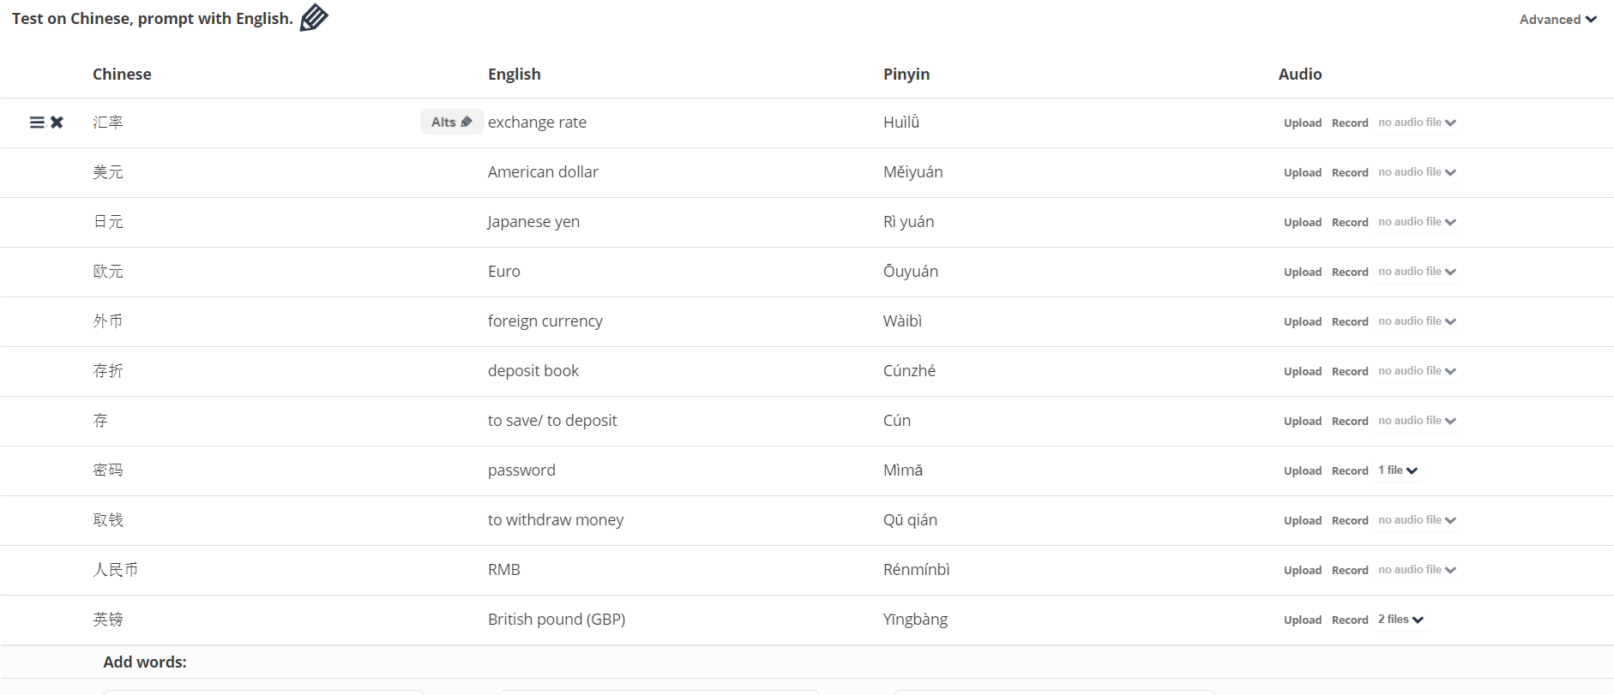This screenshot has width=1614, height=695.
Task: Open Alts editor for 汇率
Action: tap(452, 122)
